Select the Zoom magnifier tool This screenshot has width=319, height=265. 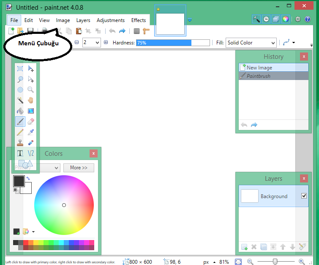point(31,90)
